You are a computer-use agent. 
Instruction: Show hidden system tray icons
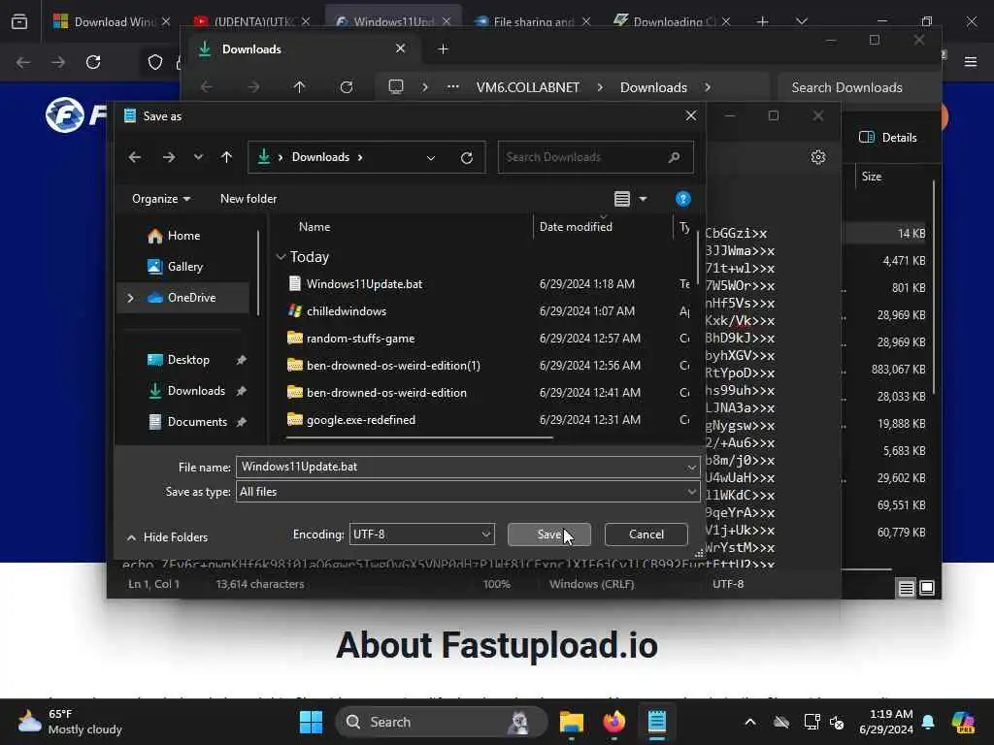click(x=750, y=722)
